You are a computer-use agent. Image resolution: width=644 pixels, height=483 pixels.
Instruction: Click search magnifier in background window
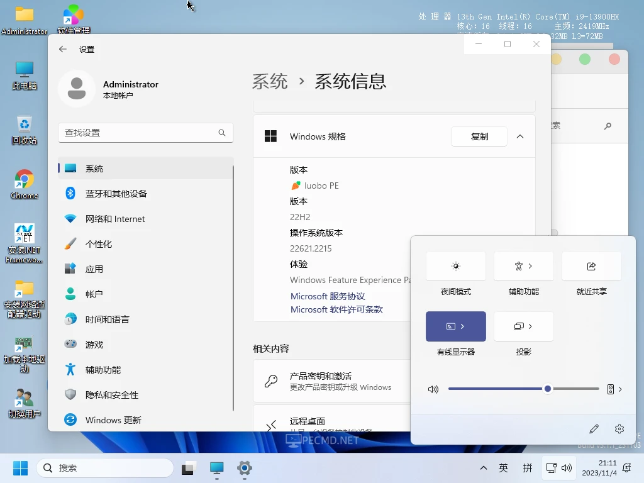608,126
